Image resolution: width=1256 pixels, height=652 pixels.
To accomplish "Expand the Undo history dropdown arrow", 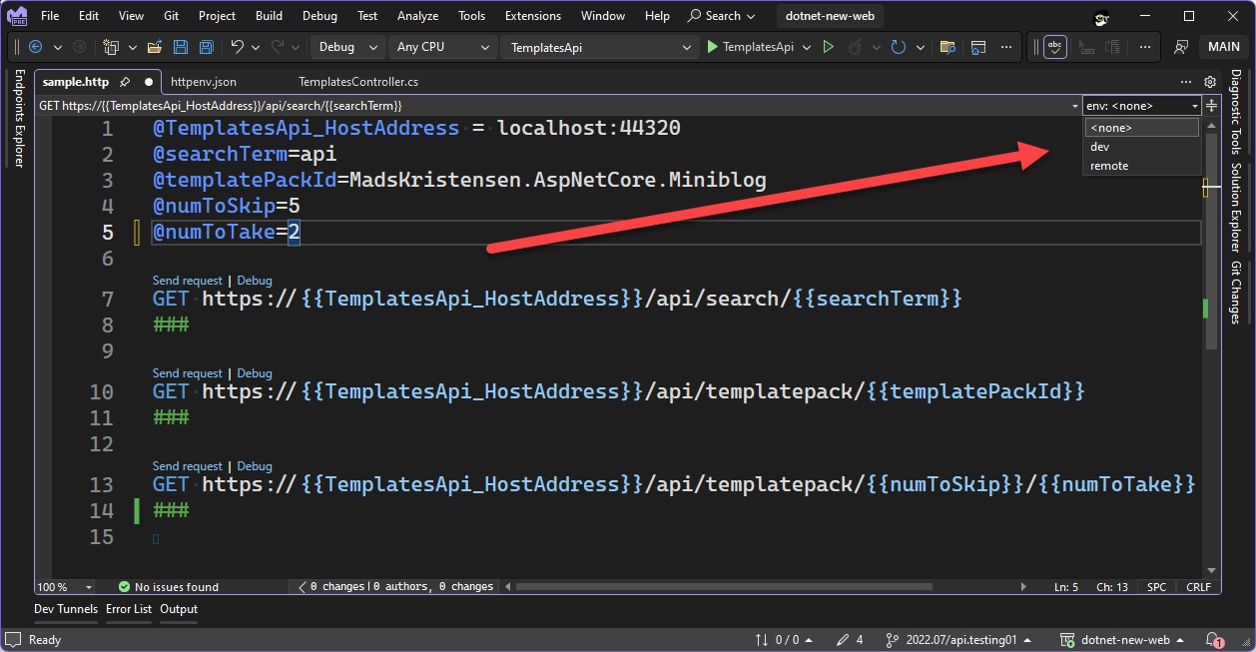I will pos(256,47).
